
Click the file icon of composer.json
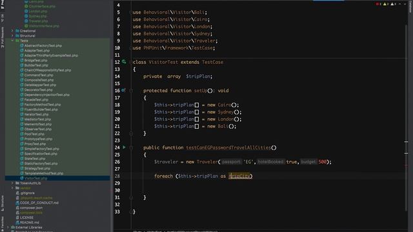tap(17, 208)
